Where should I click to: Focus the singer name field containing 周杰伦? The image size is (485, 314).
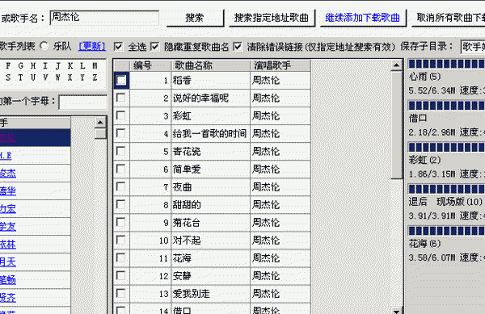[104, 18]
